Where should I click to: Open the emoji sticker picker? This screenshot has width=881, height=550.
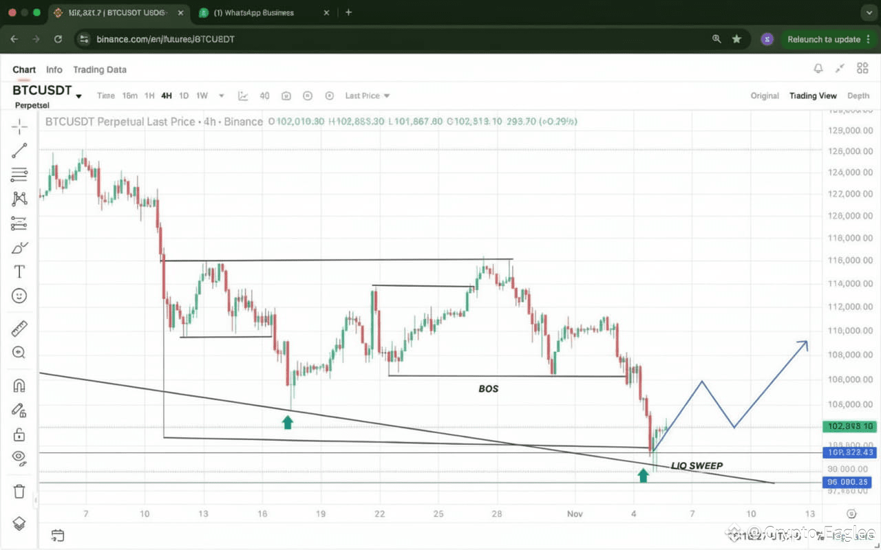pyautogui.click(x=19, y=296)
